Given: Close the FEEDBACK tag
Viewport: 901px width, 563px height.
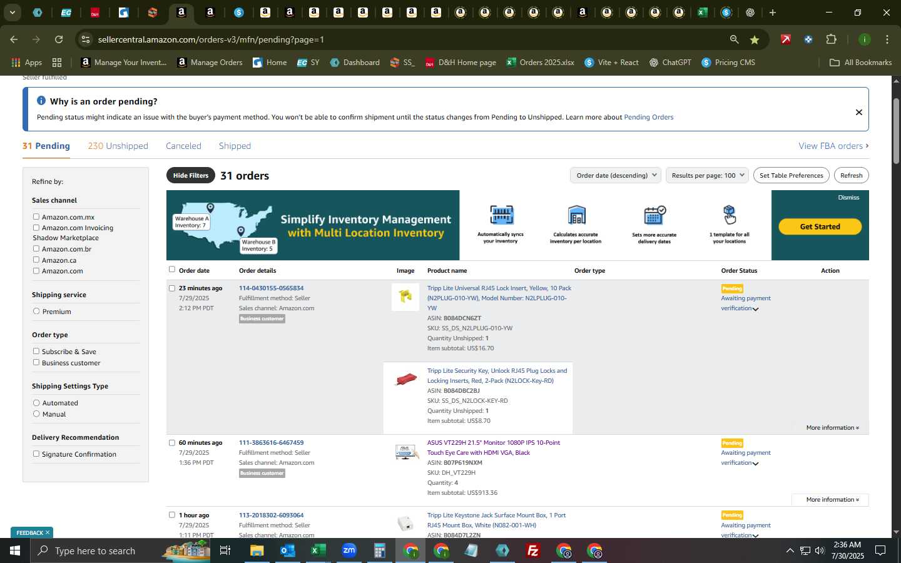Looking at the screenshot, I should click(47, 533).
